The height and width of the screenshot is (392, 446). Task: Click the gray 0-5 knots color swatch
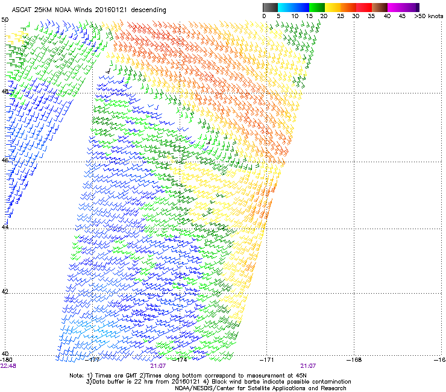point(270,7)
